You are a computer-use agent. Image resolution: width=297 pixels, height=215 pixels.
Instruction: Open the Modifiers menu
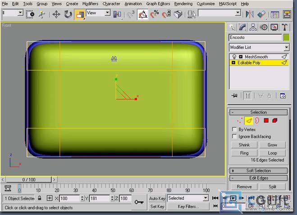tap(90, 4)
